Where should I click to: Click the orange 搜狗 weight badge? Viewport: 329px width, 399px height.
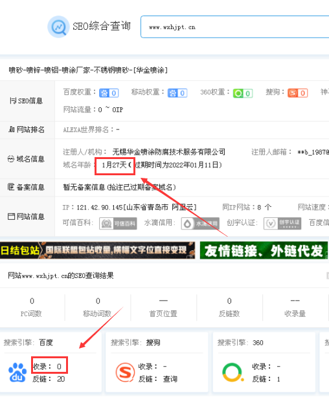pyautogui.click(x=298, y=93)
